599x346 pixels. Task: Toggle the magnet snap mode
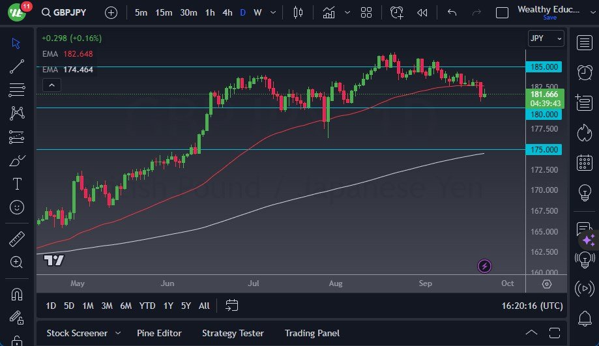coord(17,293)
